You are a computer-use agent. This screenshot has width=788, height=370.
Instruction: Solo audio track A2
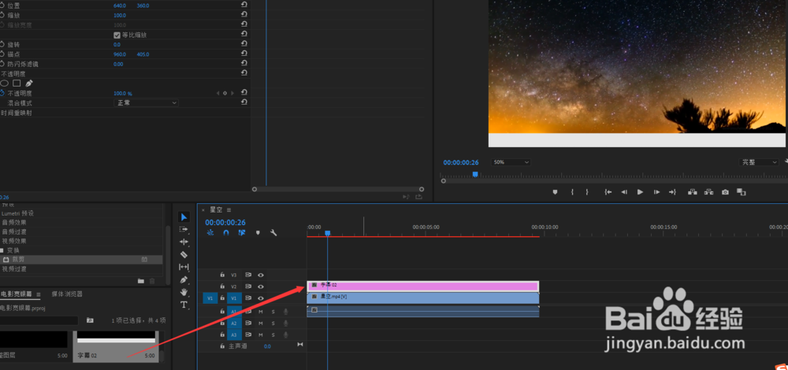point(273,323)
